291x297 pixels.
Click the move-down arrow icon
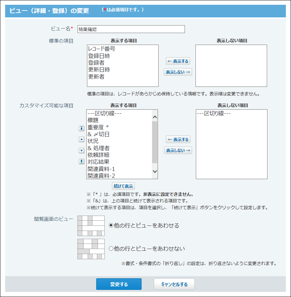(82, 151)
